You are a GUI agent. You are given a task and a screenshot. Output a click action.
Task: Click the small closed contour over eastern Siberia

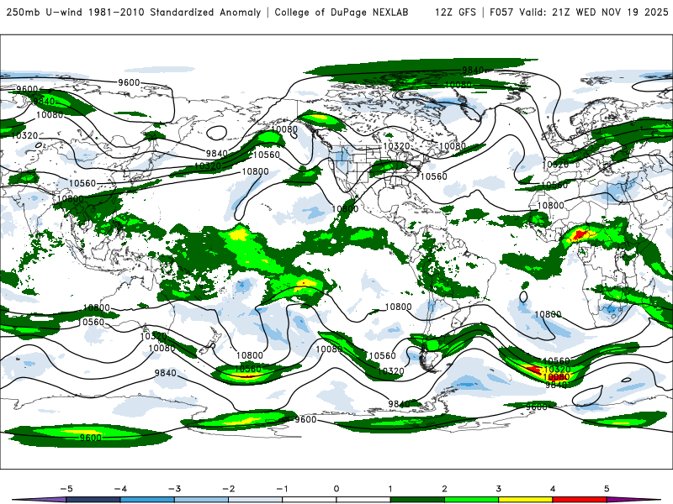pyautogui.click(x=217, y=133)
